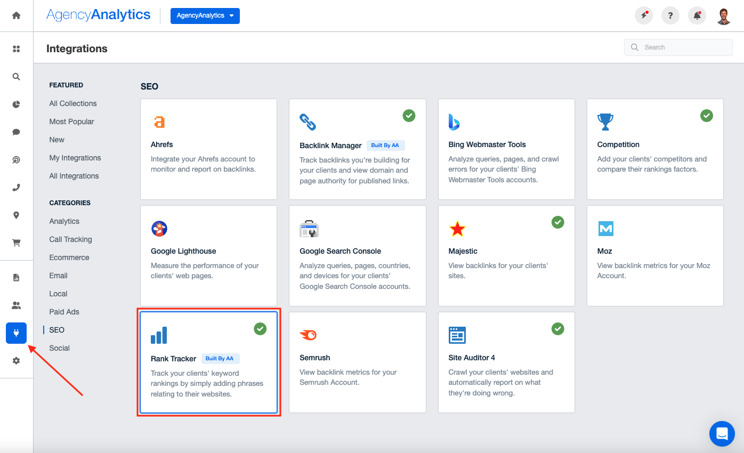The width and height of the screenshot is (744, 453).
Task: Expand the AgencyAnalytics account dropdown
Action: [x=205, y=16]
